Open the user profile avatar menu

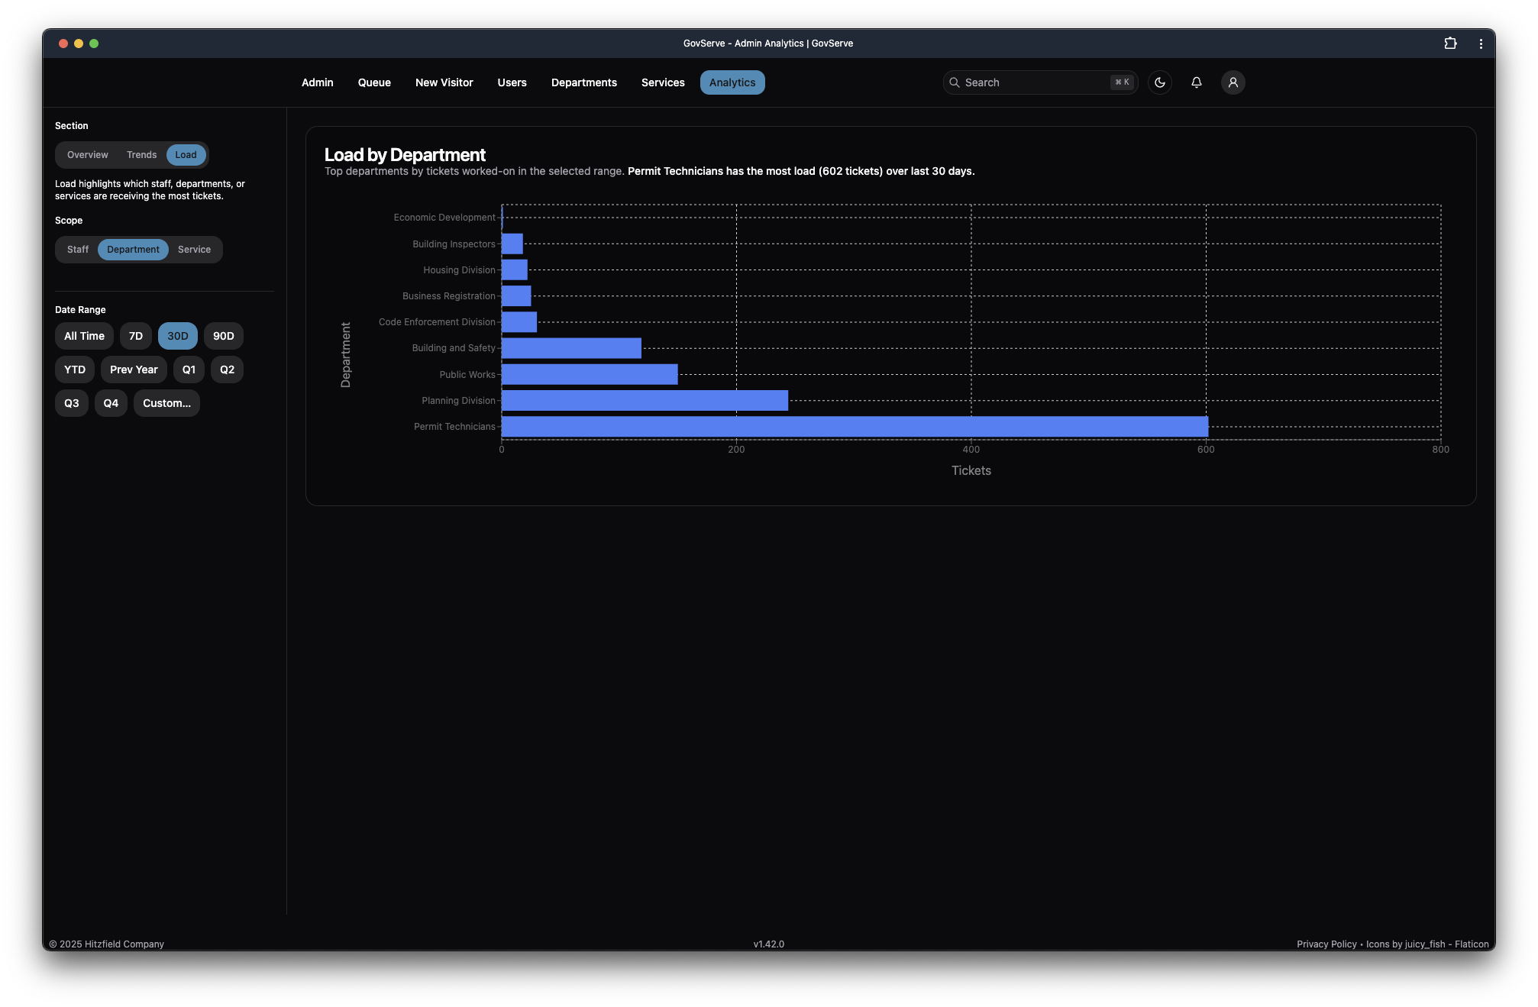click(1233, 82)
